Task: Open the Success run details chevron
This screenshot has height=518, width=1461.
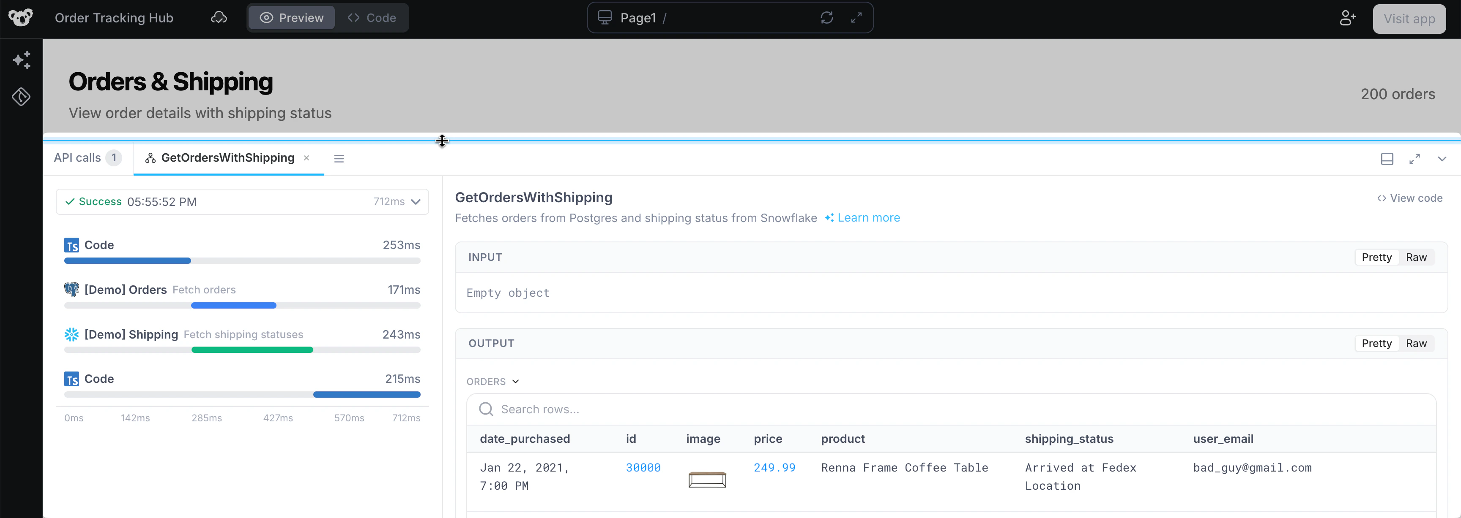Action: click(416, 201)
